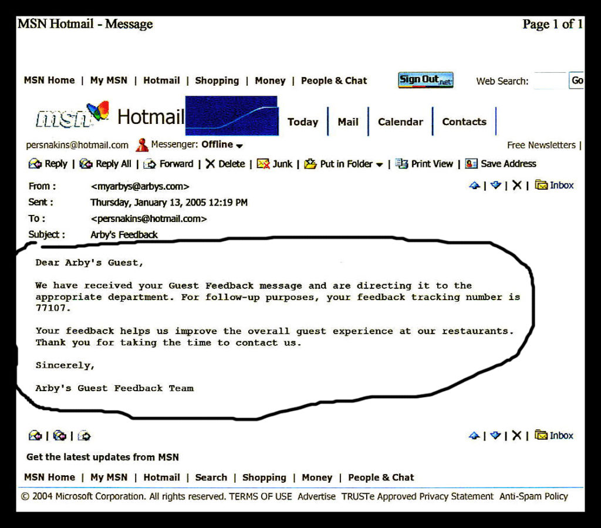Click the bottom Inbox folder icon
Screen dimensions: 601x528
[541, 435]
